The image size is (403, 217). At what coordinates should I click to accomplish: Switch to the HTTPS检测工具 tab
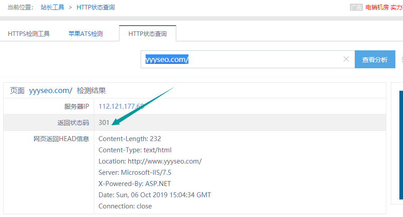pos(29,34)
